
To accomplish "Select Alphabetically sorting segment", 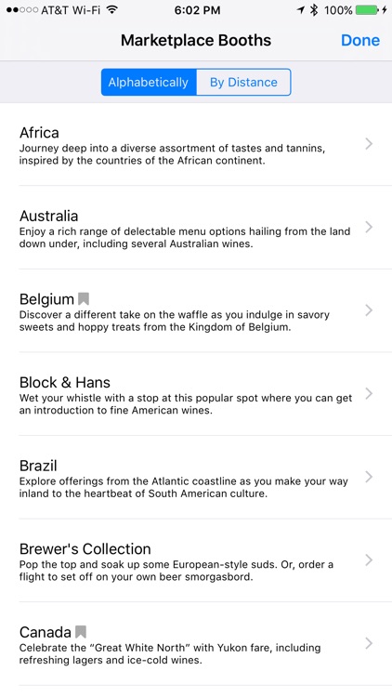I will [149, 82].
